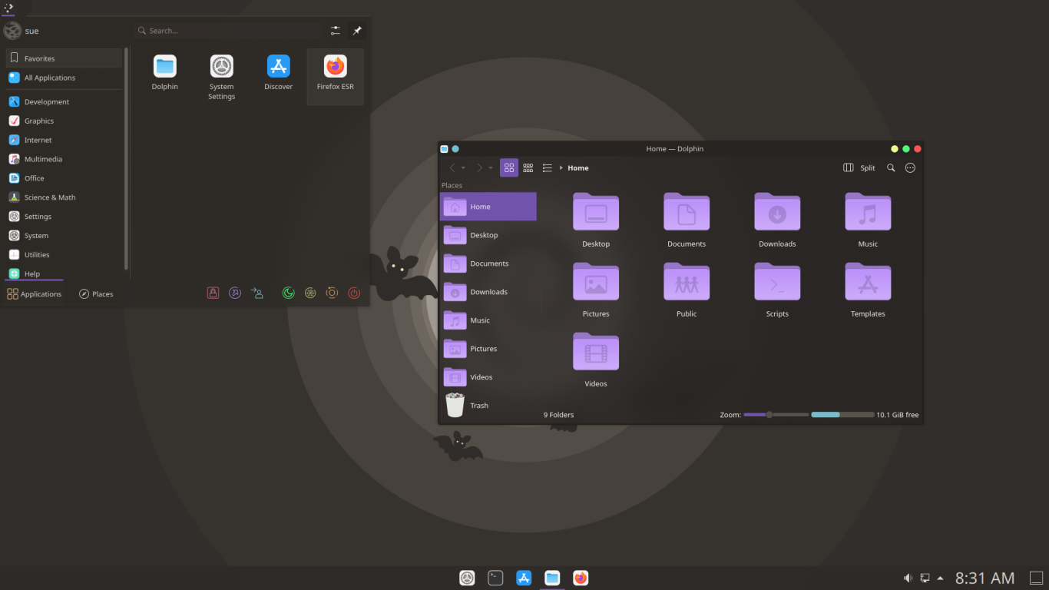Select Videos in Places panel
This screenshot has width=1049, height=590.
488,377
